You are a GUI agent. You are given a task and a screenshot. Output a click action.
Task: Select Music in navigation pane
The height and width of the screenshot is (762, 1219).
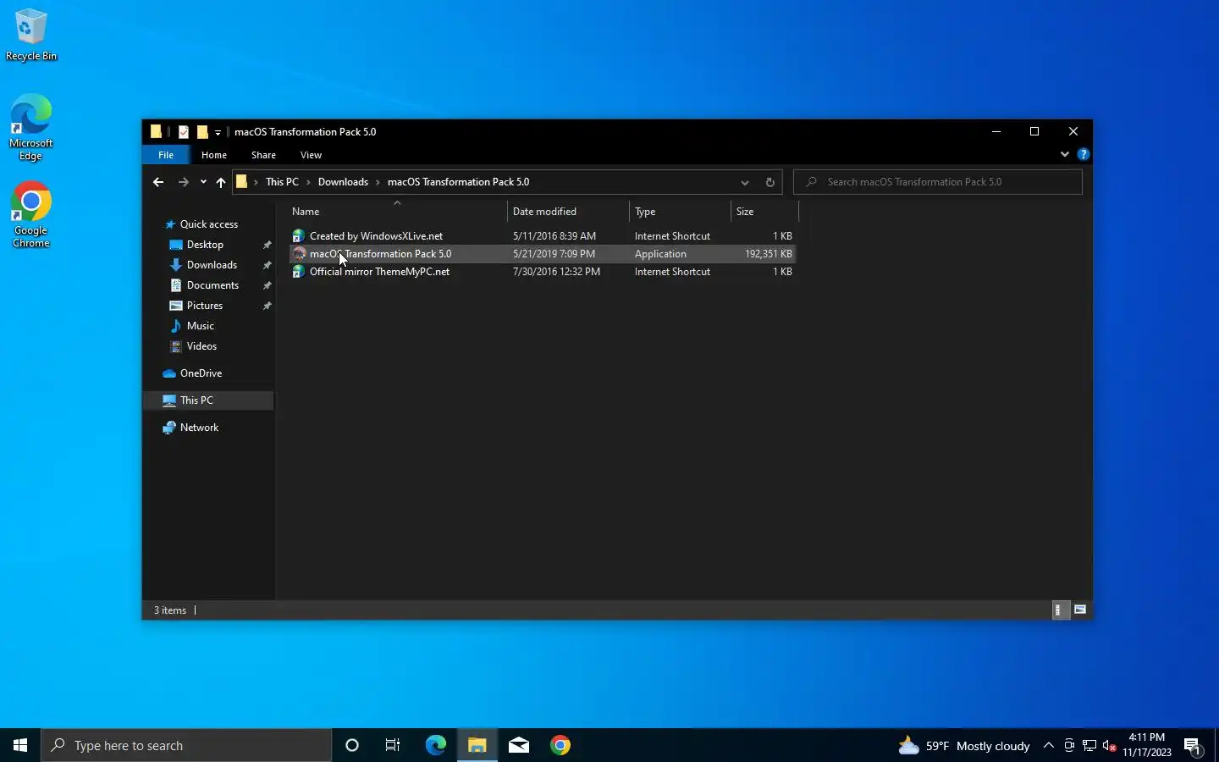200,326
